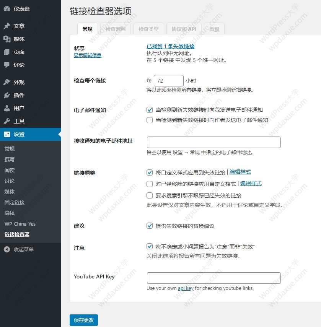The height and width of the screenshot is (327, 321).
Task: Click the Plugins (插件) plug icon
Action: pos(7,95)
